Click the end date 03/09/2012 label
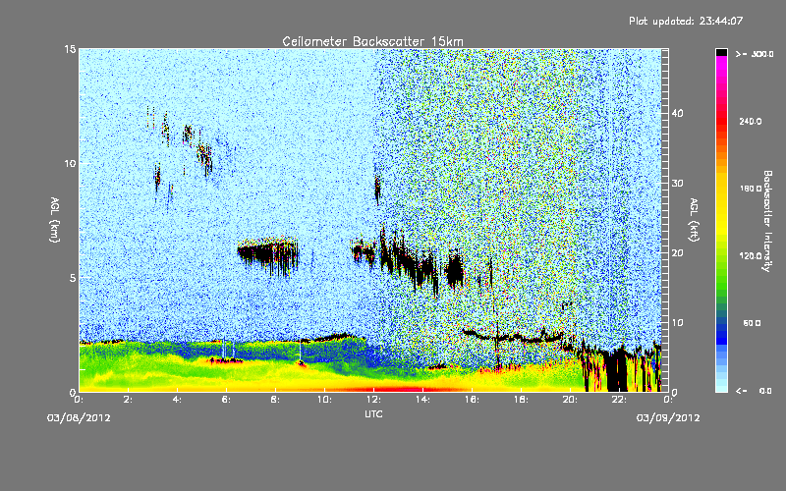 click(x=668, y=417)
